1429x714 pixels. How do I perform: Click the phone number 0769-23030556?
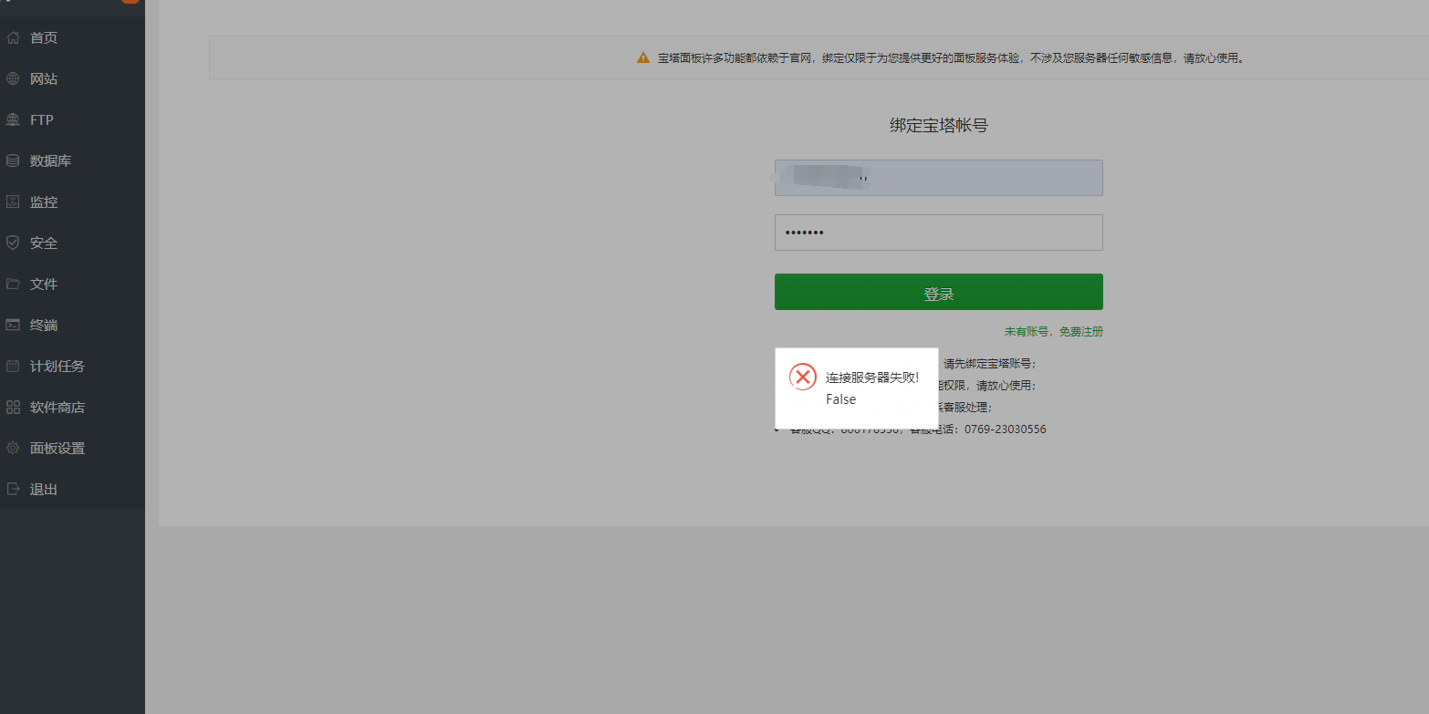pos(1006,429)
